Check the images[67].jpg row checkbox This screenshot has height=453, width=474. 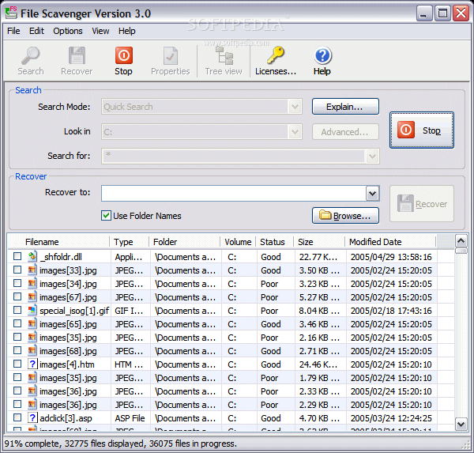point(17,296)
